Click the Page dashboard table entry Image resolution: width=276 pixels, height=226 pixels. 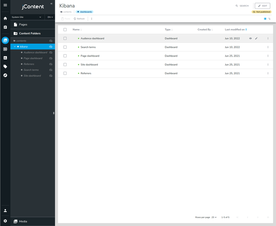pyautogui.click(x=90, y=56)
